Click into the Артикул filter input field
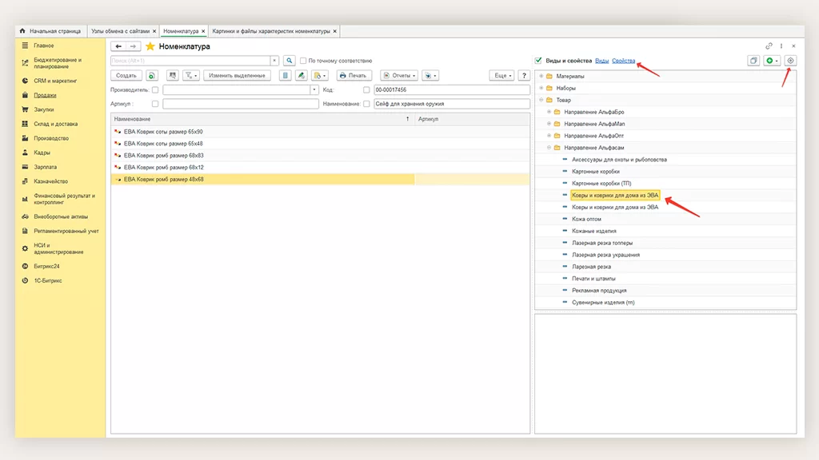 point(240,104)
